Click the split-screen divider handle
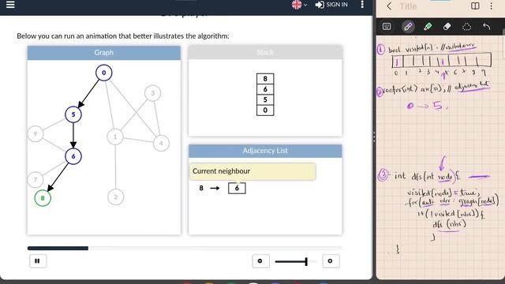 click(374, 136)
